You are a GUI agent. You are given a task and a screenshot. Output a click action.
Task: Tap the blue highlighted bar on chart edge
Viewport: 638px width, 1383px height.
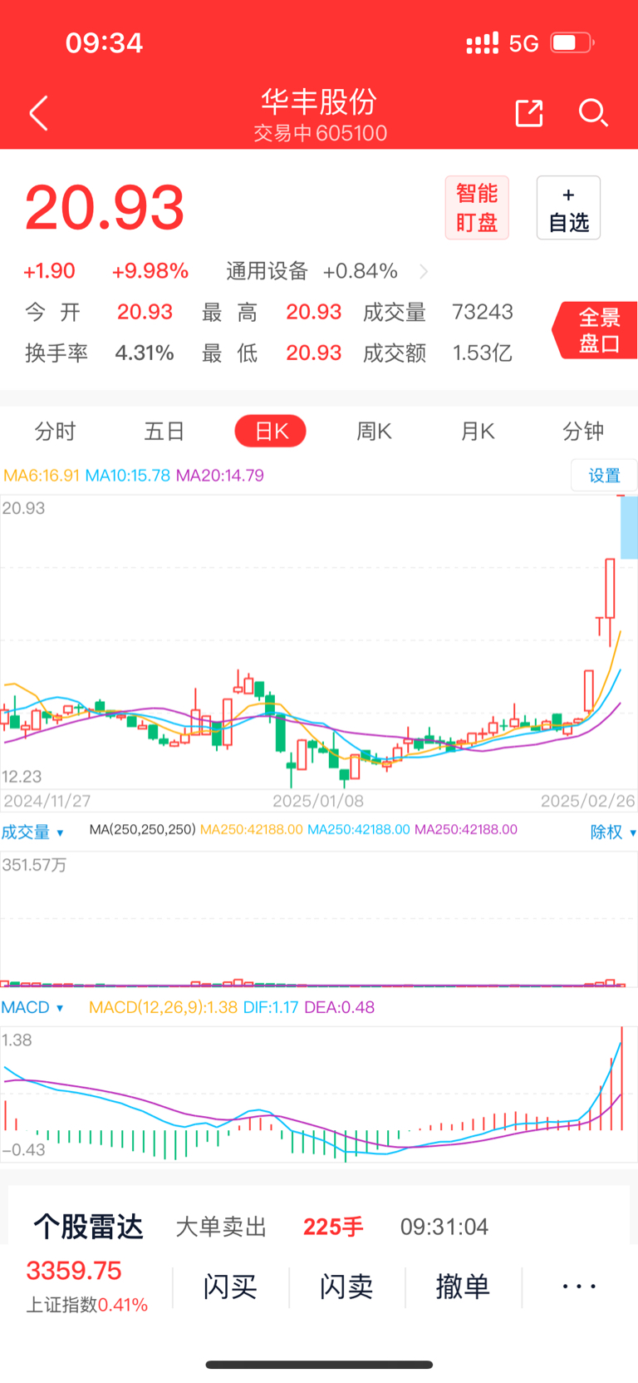(x=629, y=528)
